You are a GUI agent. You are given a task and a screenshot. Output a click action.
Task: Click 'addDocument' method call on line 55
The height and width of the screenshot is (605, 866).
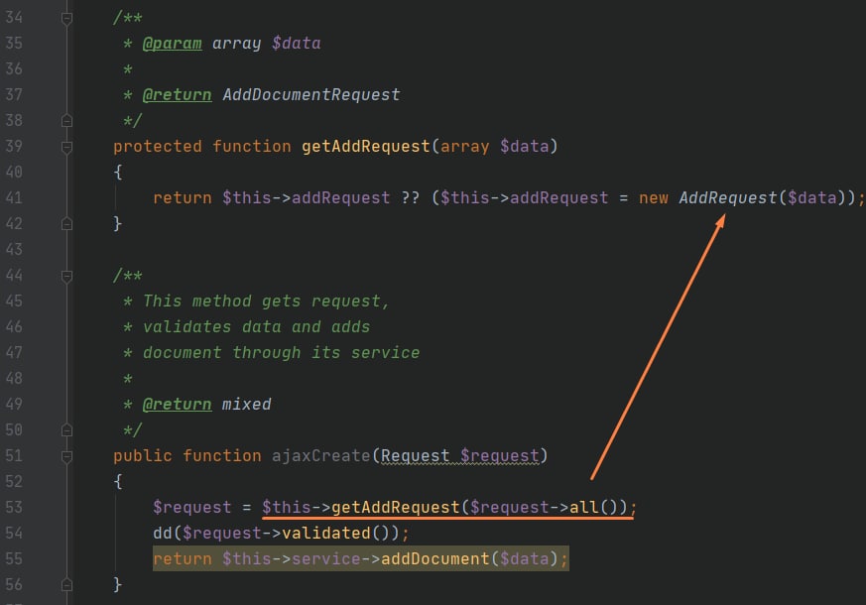click(435, 558)
